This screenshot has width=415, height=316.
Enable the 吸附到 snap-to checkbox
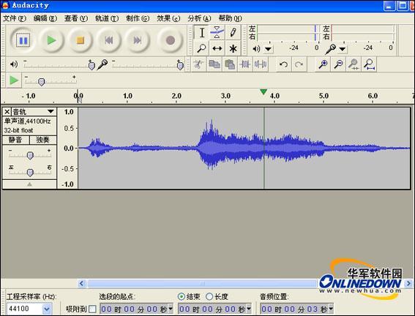pos(92,309)
